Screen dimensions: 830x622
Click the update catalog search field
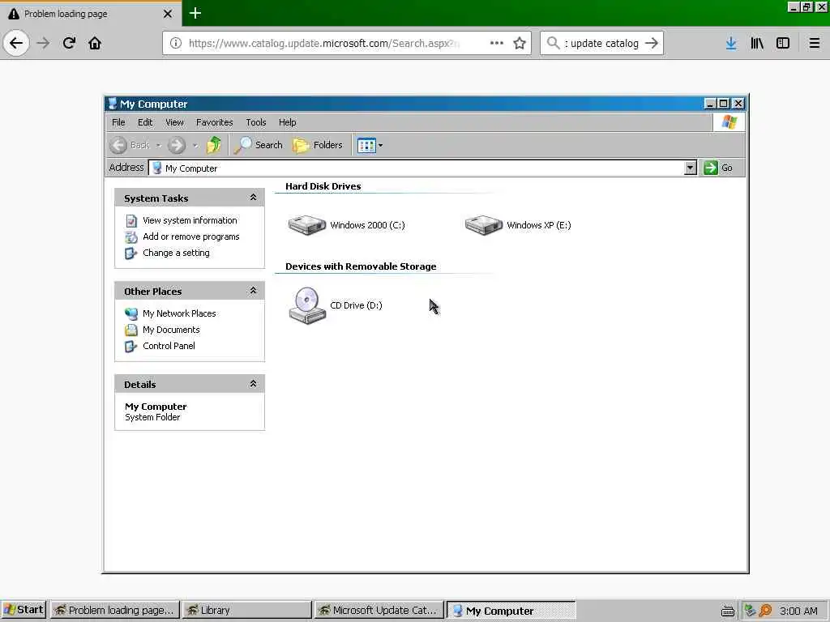pyautogui.click(x=601, y=44)
